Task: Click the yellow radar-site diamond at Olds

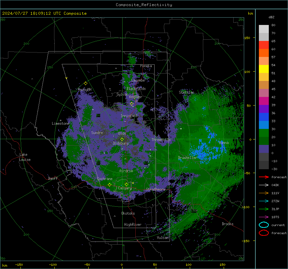Action: [122, 139]
